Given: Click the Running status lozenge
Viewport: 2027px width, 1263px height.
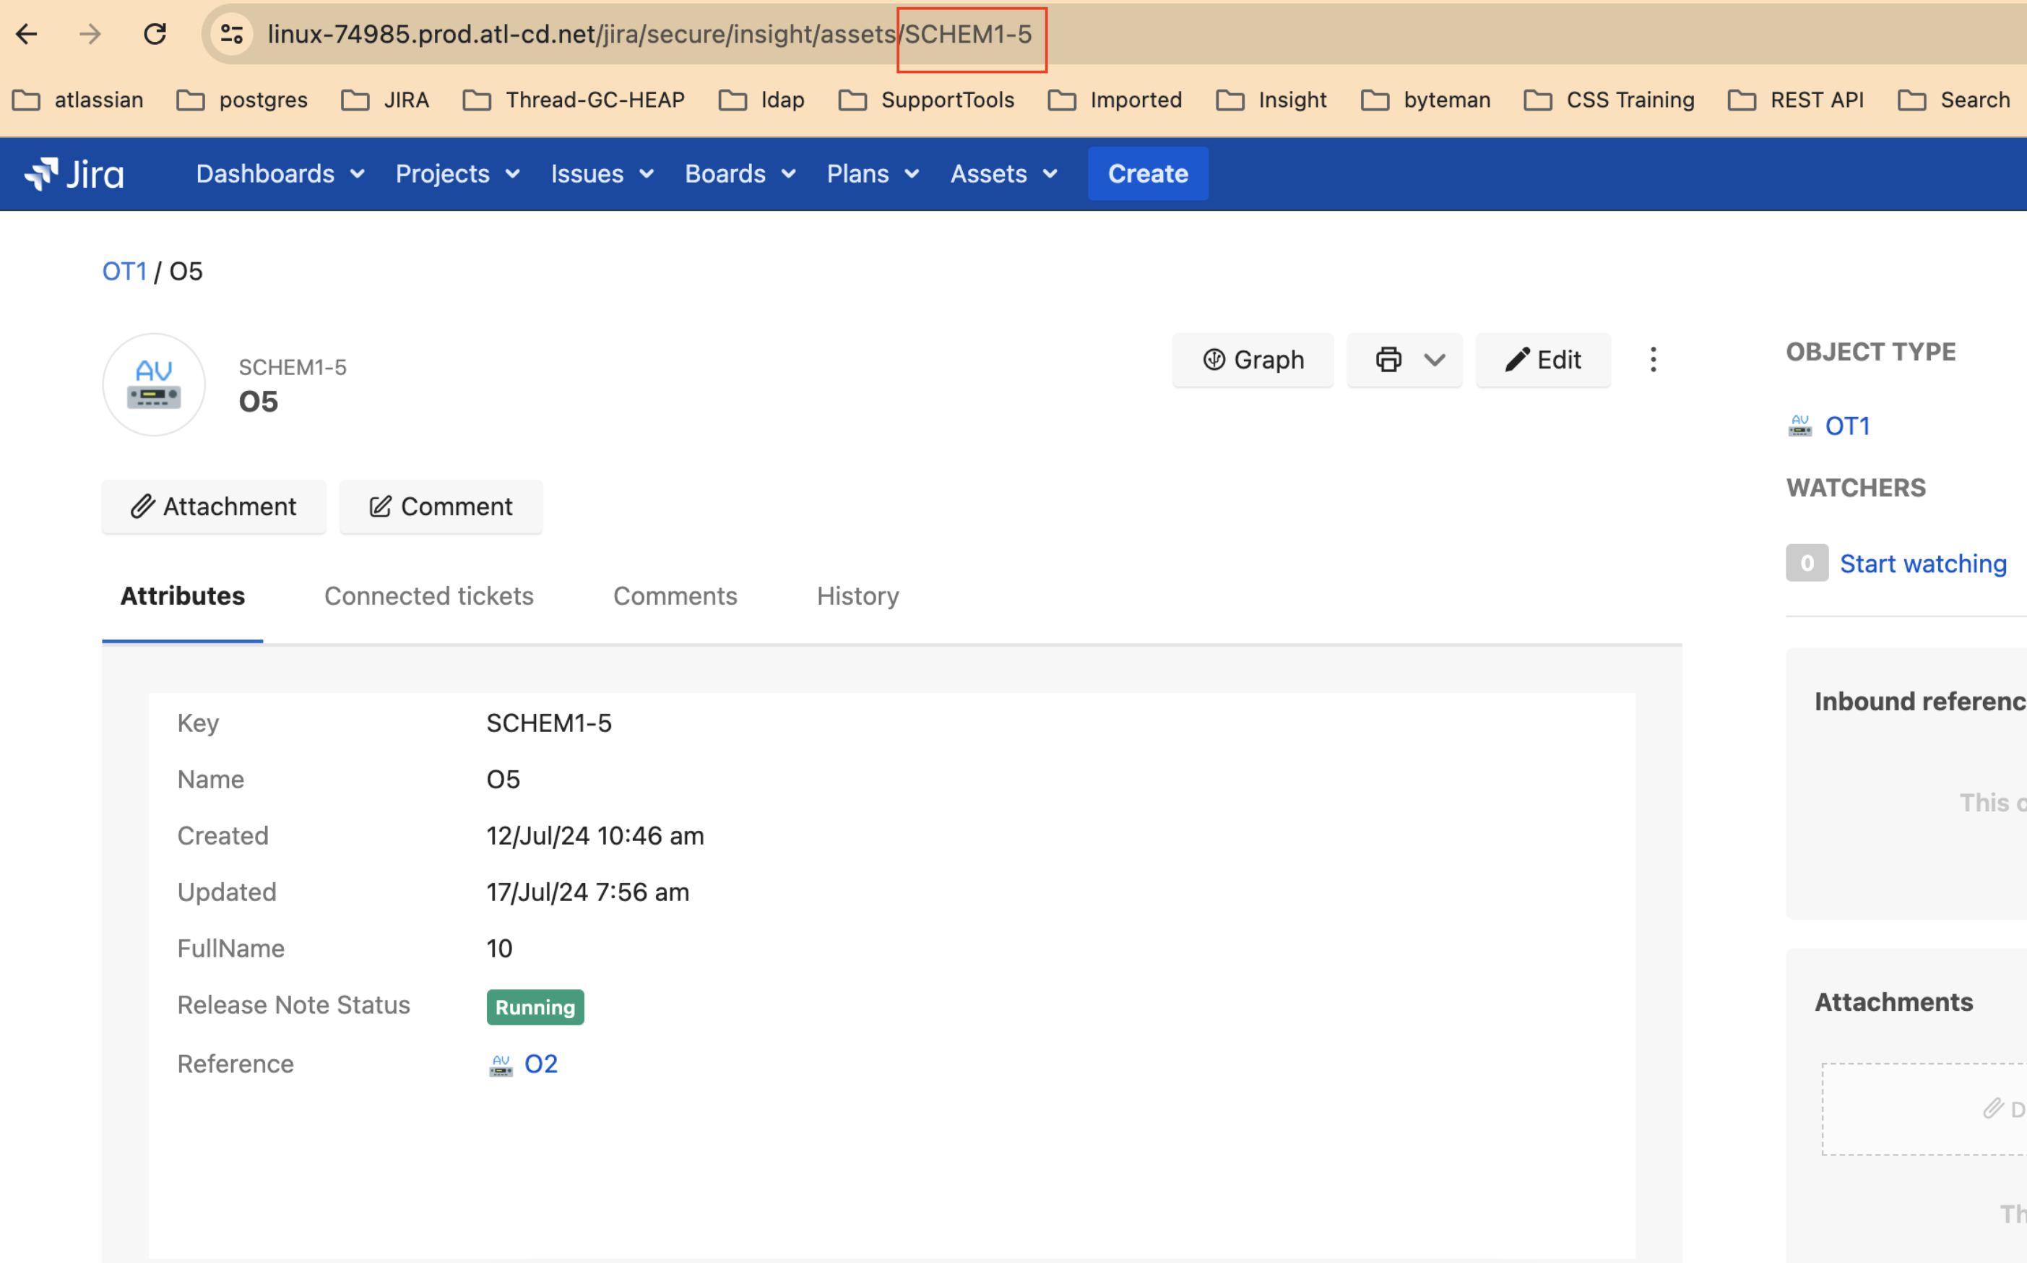Looking at the screenshot, I should click(535, 1007).
